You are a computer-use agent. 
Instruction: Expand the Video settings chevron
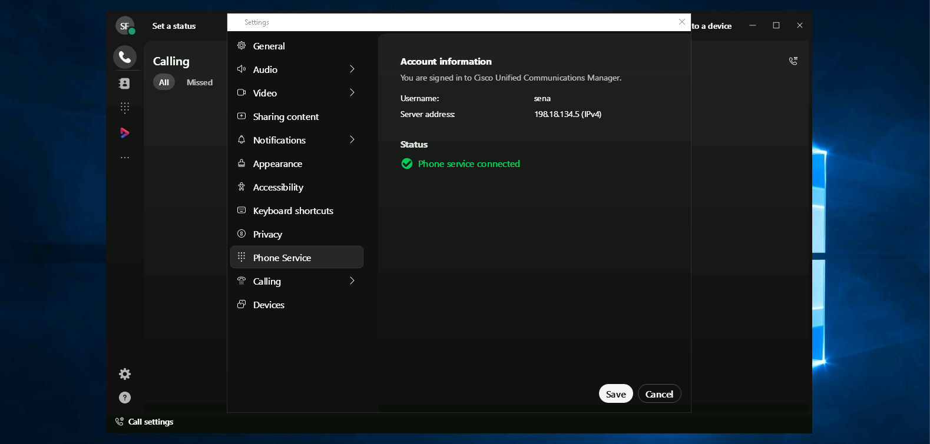[x=352, y=93]
